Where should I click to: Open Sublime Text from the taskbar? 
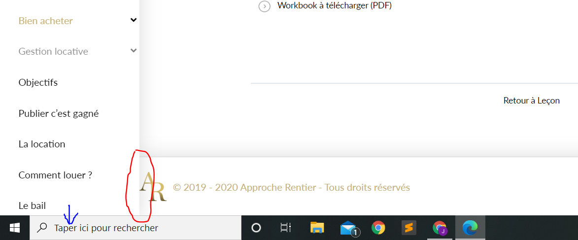pos(408,228)
